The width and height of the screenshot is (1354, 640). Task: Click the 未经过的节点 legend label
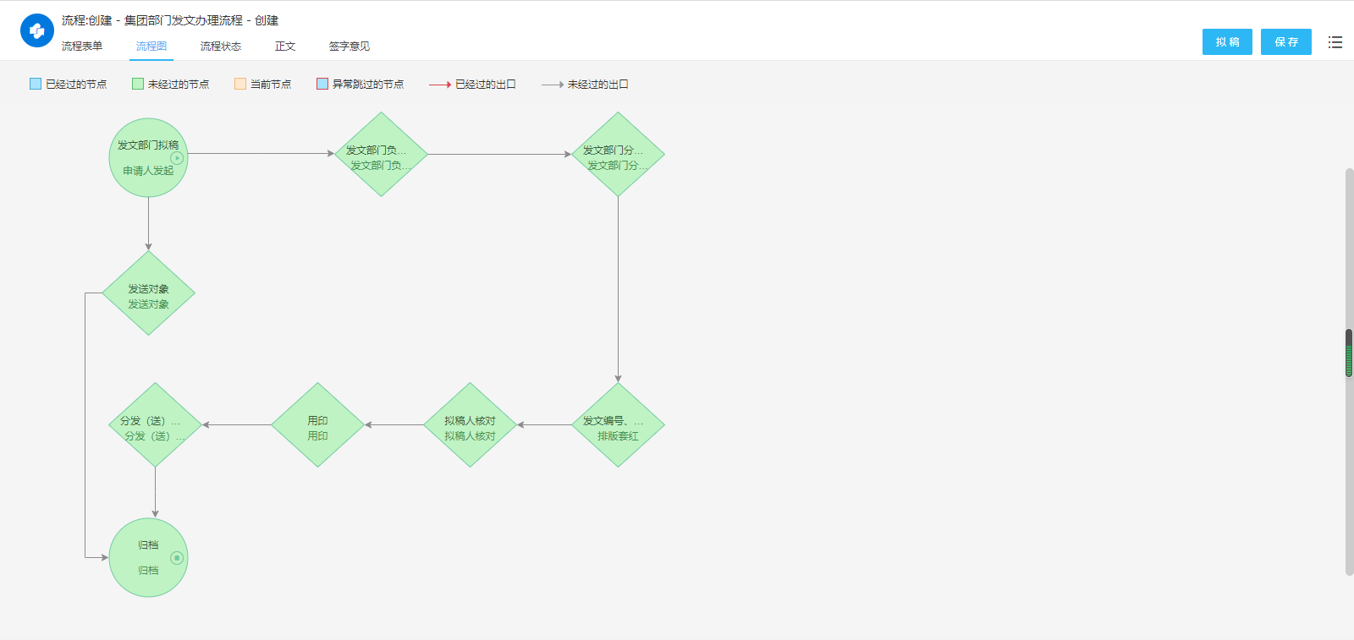click(x=179, y=85)
